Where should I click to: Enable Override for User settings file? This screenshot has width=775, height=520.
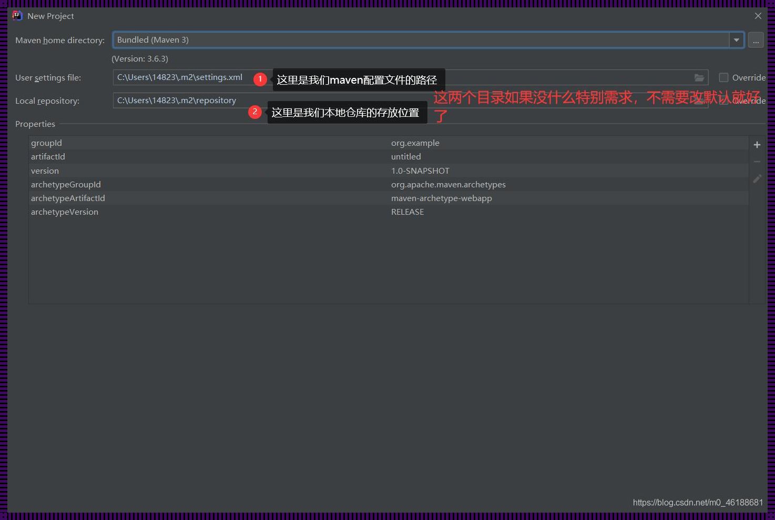tap(723, 77)
